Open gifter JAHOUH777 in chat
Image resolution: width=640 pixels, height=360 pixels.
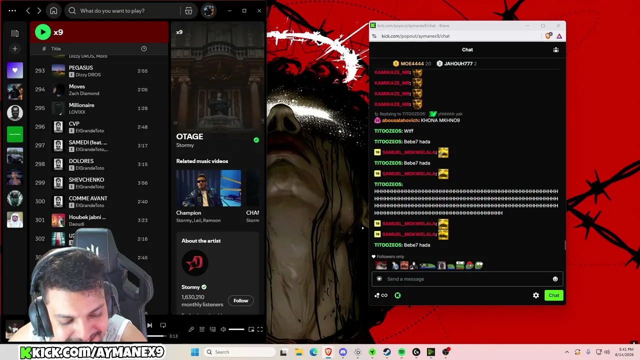click(x=456, y=63)
